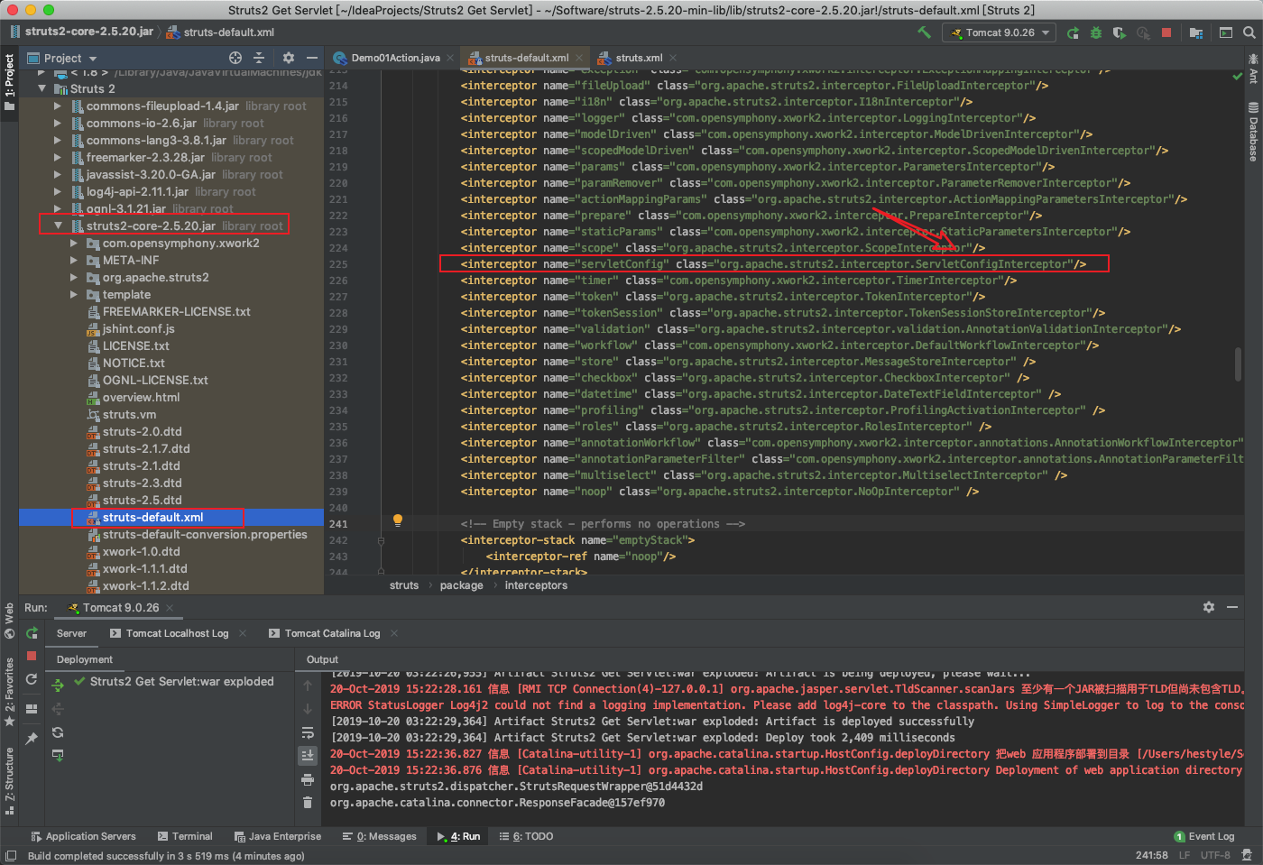Open Java Enterprise tool window button

pos(278,836)
